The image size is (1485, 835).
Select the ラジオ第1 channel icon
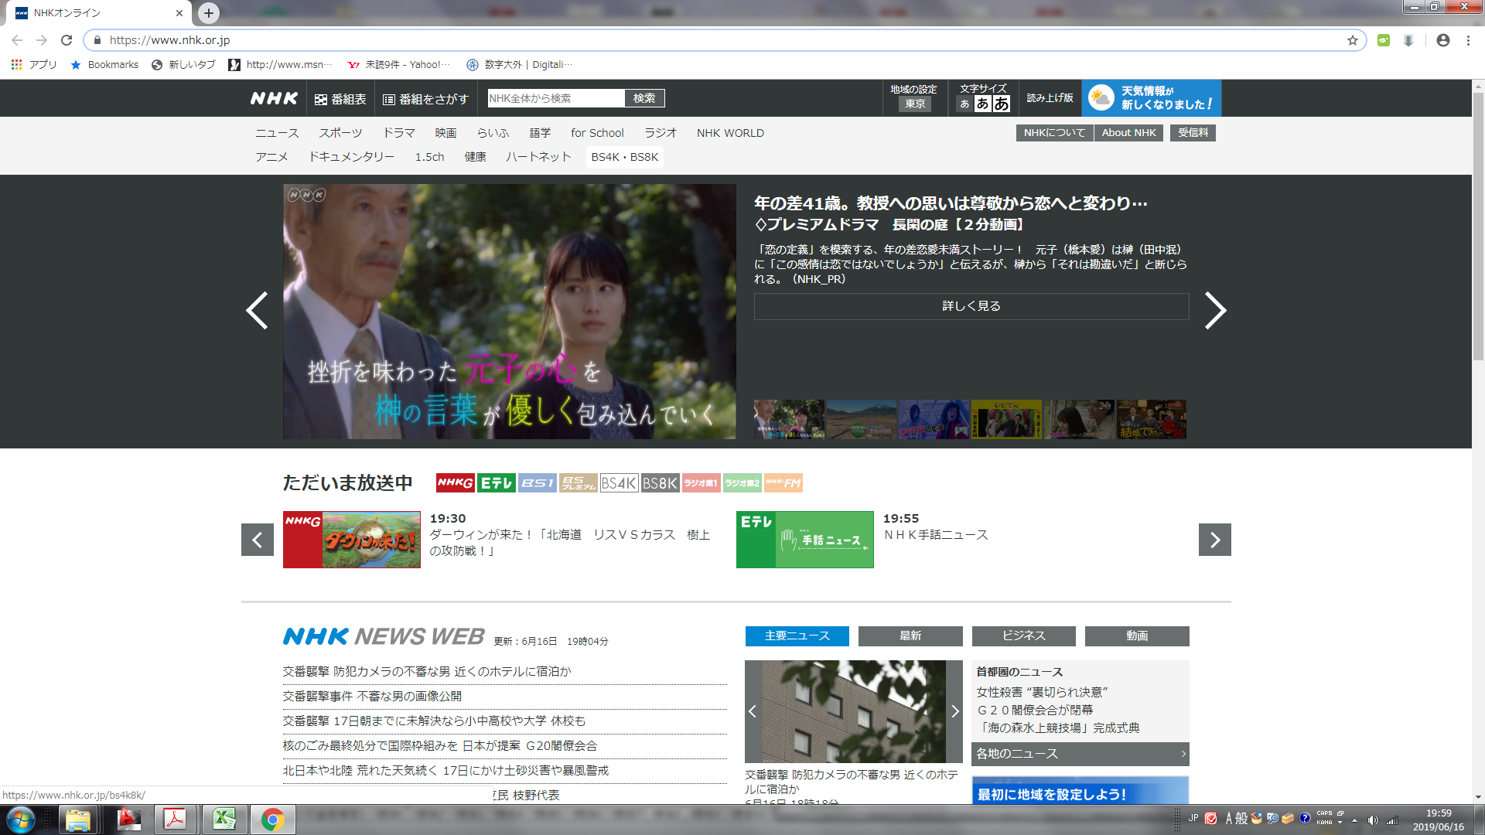(x=701, y=483)
